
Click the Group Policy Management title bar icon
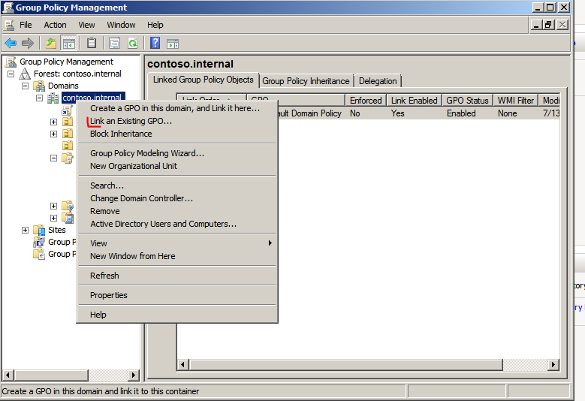coord(8,8)
